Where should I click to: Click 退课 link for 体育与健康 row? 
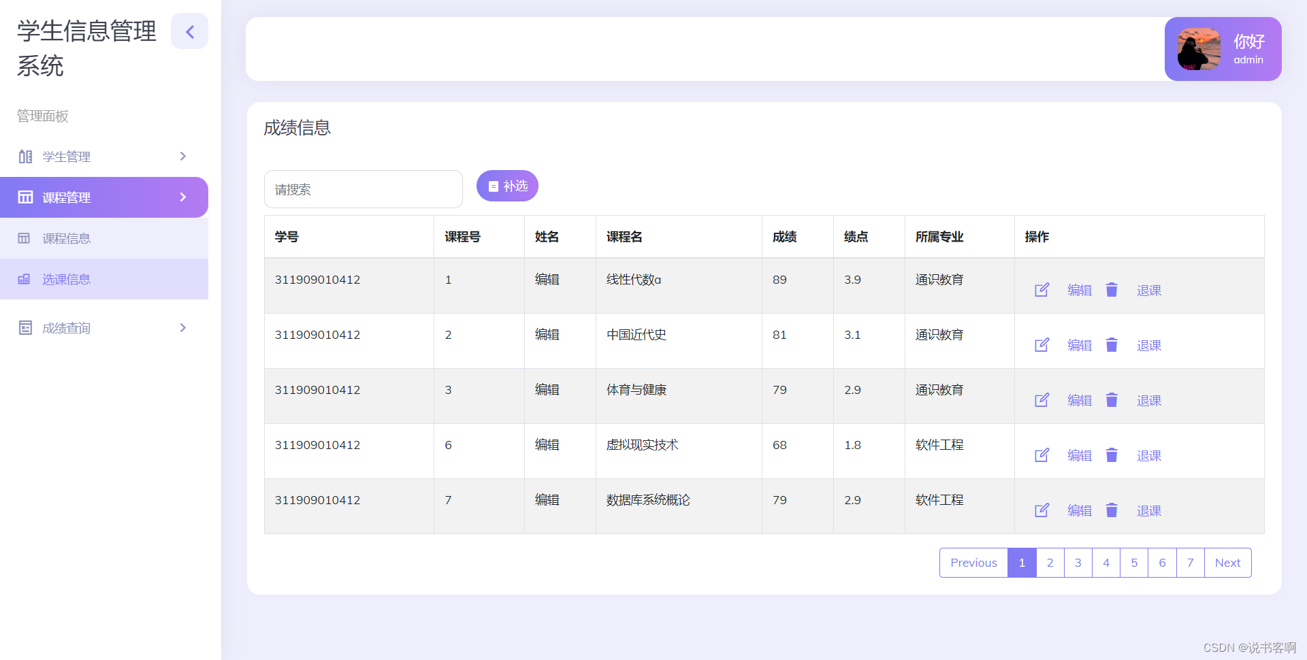(1149, 401)
